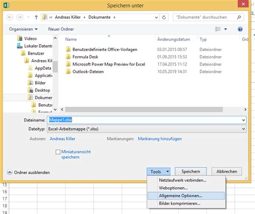Select the Outlook-Dateien folder
Screen dimensions: 255x214
[84, 71]
